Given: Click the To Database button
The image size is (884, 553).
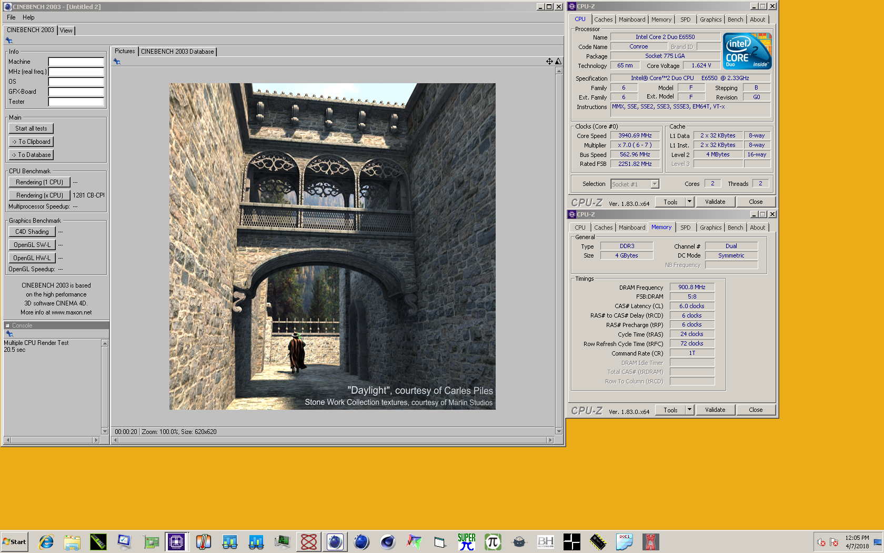Looking at the screenshot, I should click(31, 155).
